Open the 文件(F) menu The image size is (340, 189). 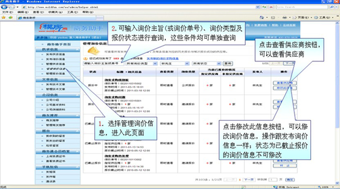pos(8,12)
